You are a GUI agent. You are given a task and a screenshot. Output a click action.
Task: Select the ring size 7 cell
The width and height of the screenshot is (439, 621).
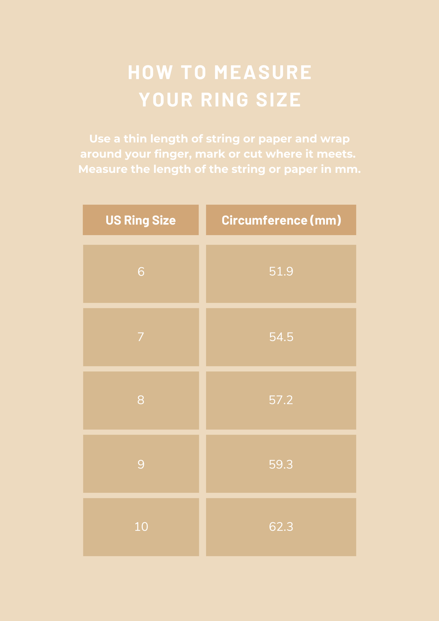pos(141,337)
